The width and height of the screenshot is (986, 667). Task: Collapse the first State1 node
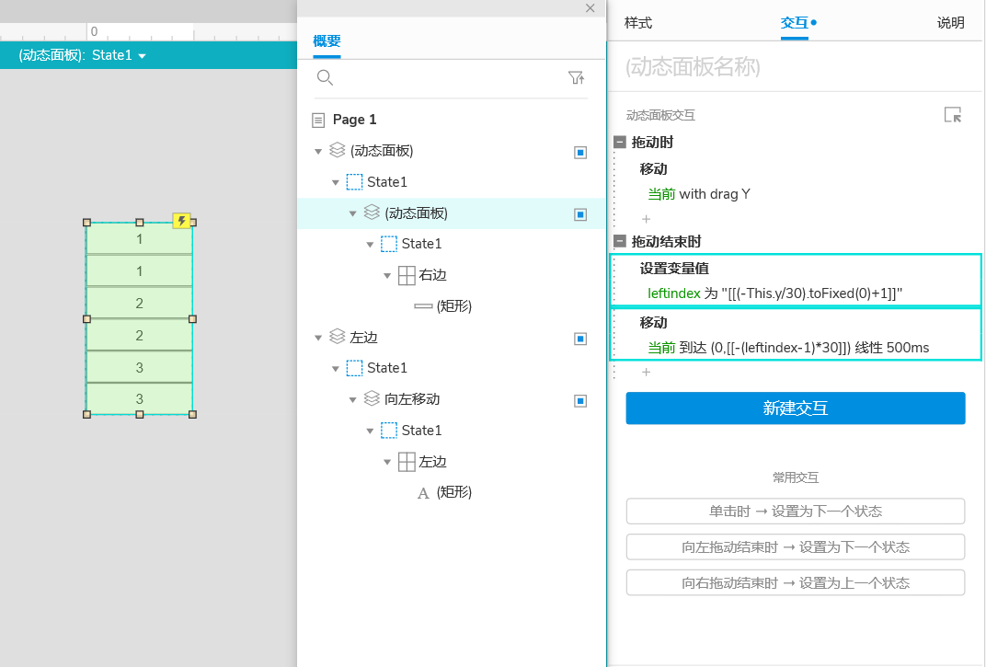pos(335,182)
